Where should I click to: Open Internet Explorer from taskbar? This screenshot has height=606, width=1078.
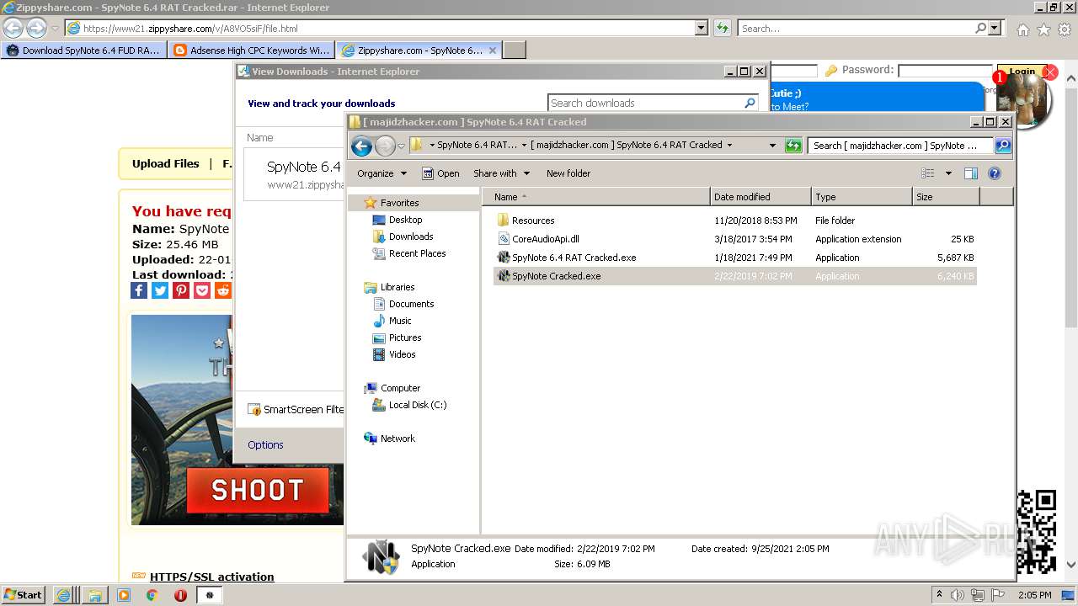pyautogui.click(x=64, y=595)
